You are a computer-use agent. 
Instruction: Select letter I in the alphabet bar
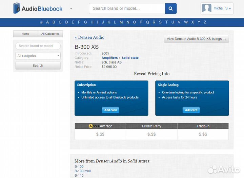(98, 22)
